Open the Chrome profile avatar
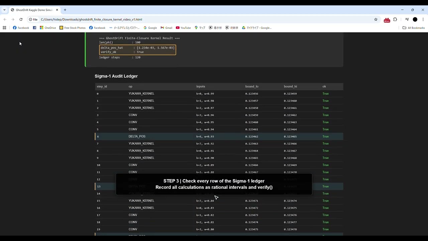 click(x=415, y=19)
